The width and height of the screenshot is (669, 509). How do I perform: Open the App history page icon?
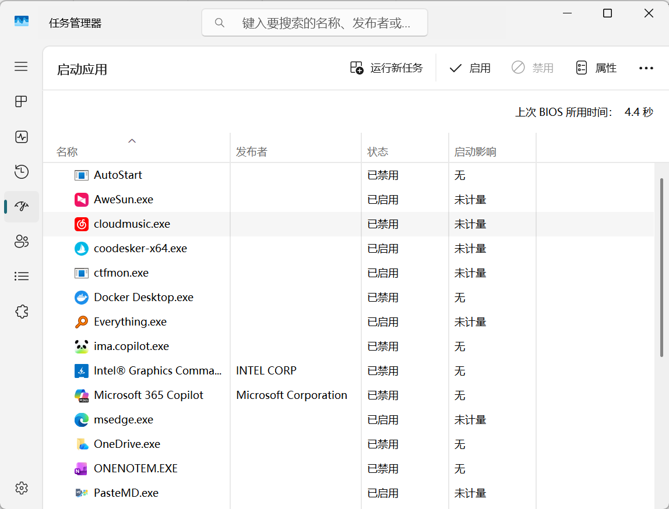pos(21,171)
